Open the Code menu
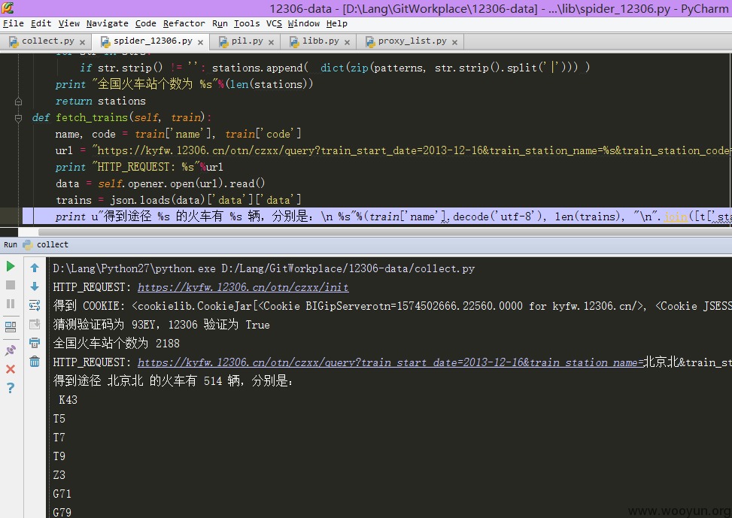The image size is (732, 518). click(146, 23)
